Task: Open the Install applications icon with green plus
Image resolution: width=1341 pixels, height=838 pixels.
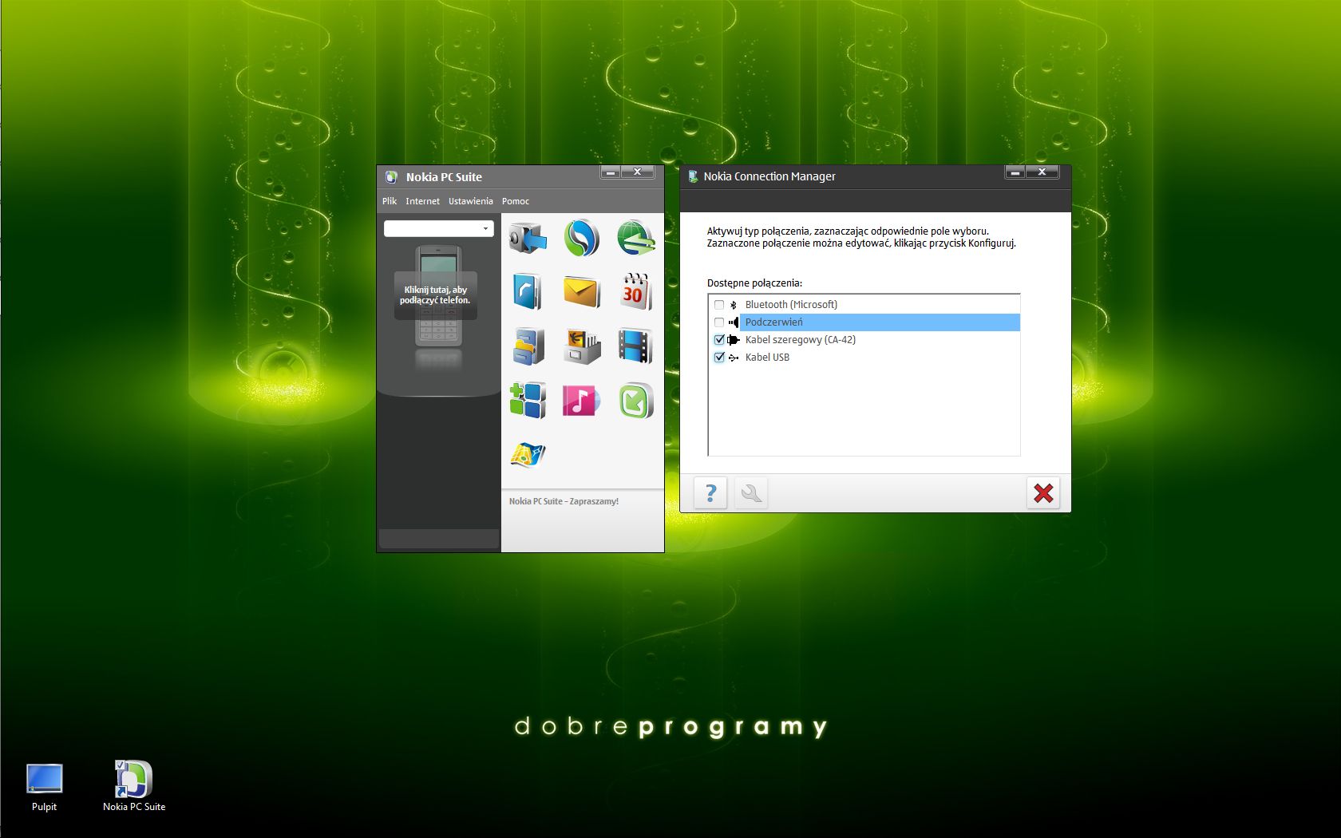Action: 528,400
